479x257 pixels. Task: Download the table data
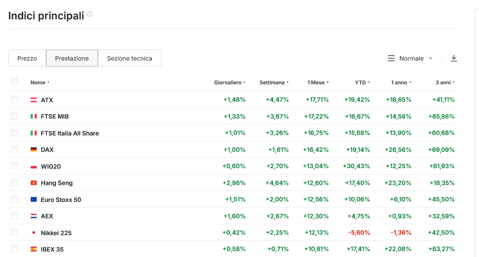(454, 58)
